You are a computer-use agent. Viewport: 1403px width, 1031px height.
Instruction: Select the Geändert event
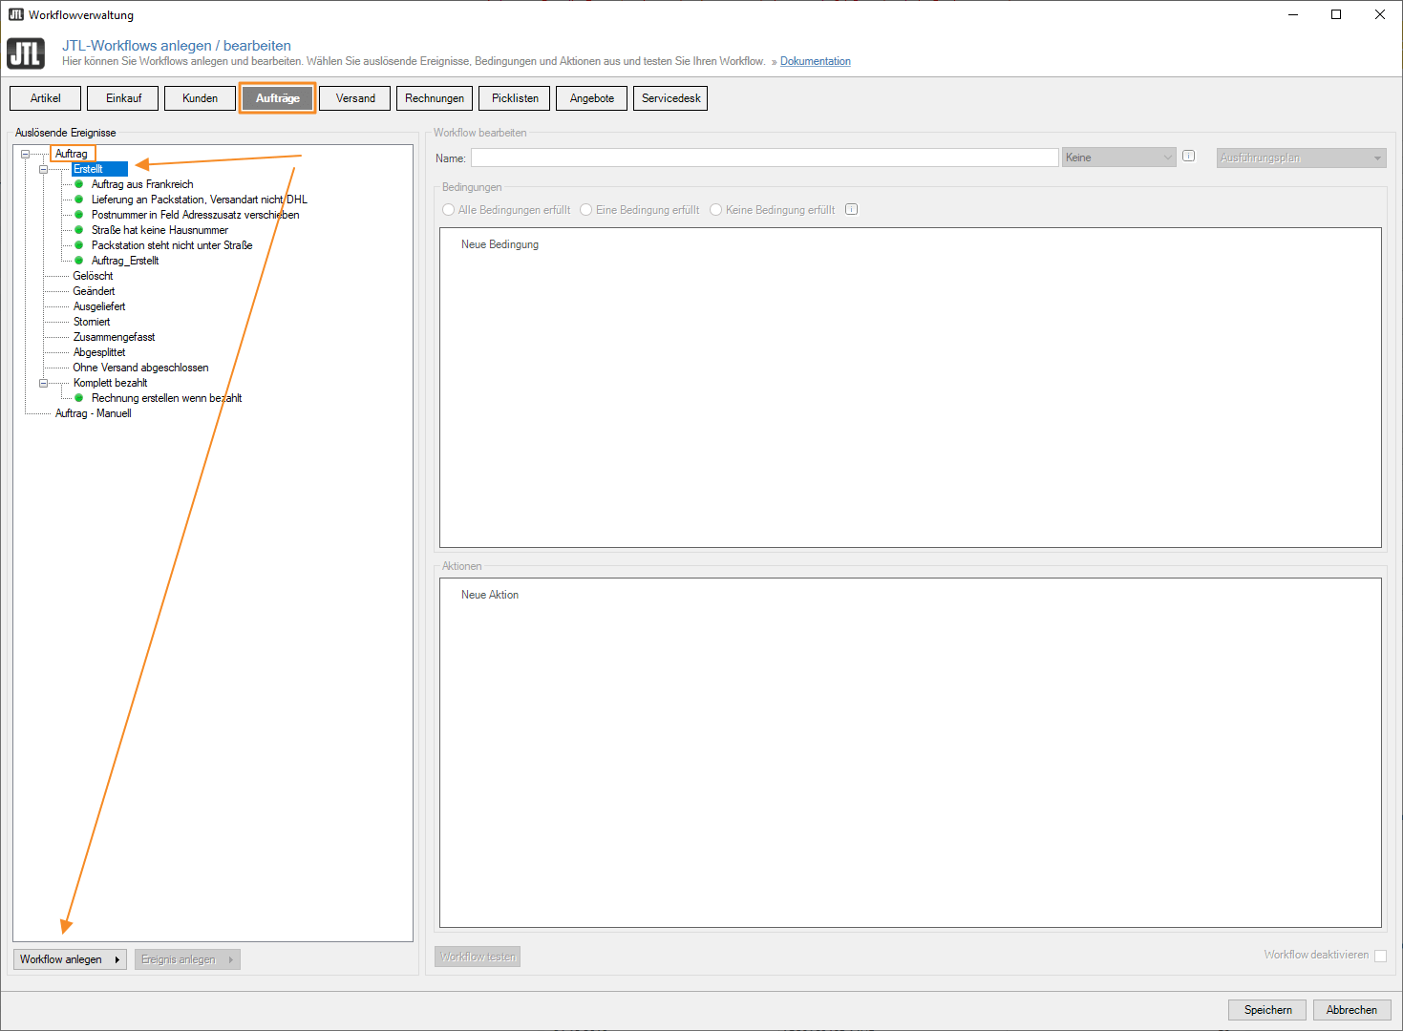(94, 291)
